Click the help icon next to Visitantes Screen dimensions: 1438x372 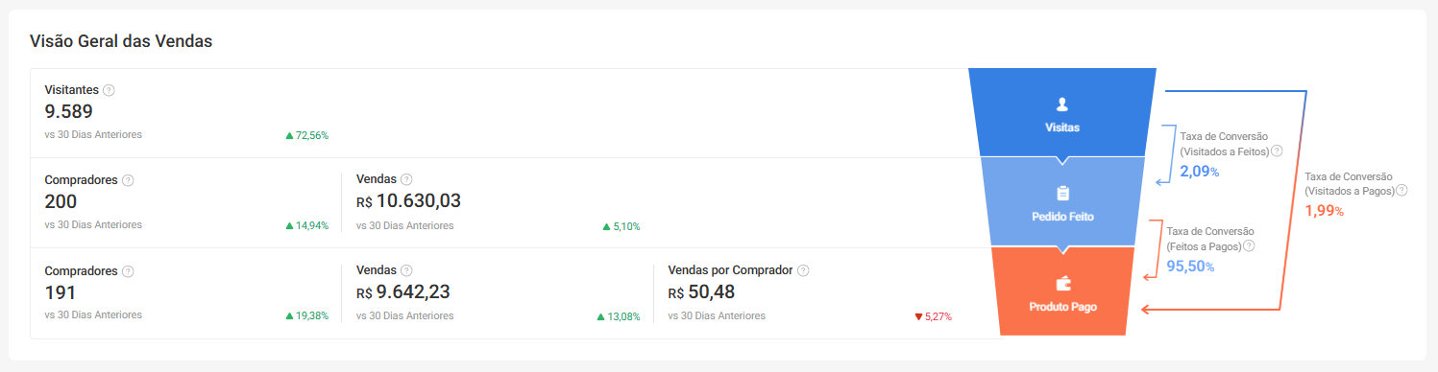pyautogui.click(x=109, y=90)
